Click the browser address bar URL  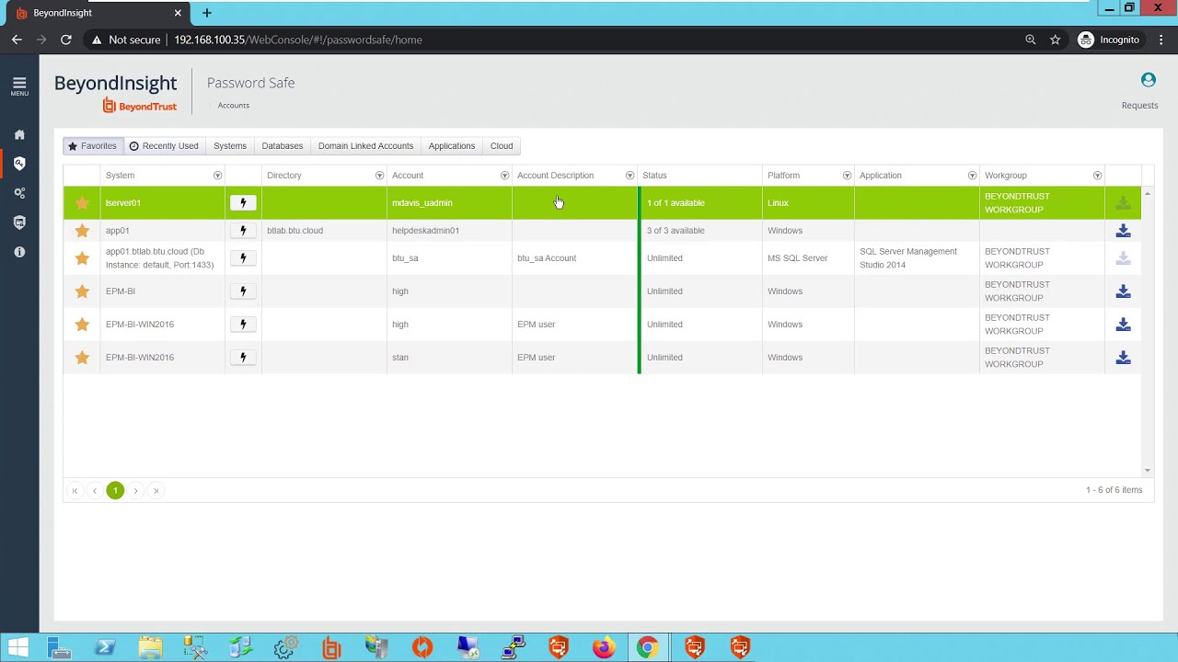click(x=298, y=40)
